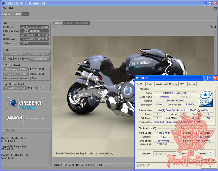Click the dotted grip handle on the Cinebench toolbar
The height and width of the screenshot is (171, 218).
[3, 18]
